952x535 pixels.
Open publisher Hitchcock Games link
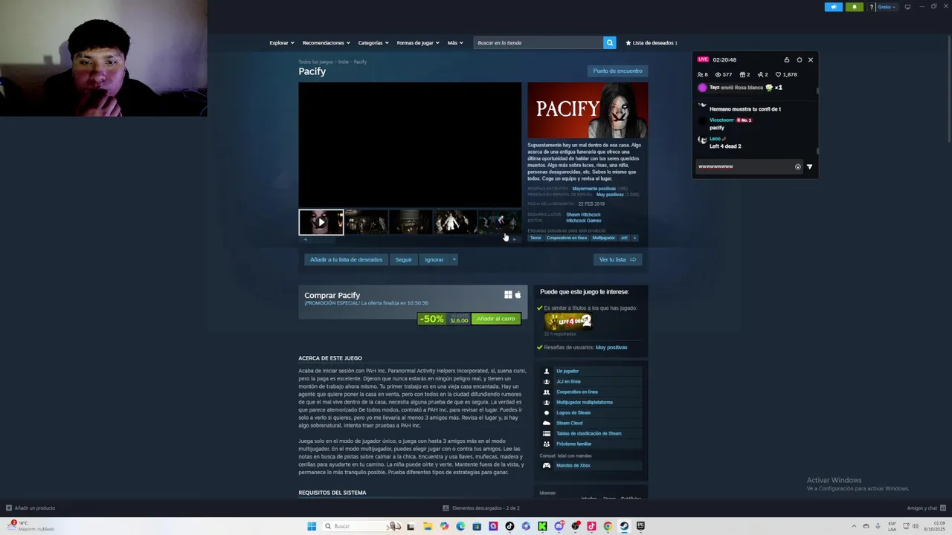tap(583, 221)
